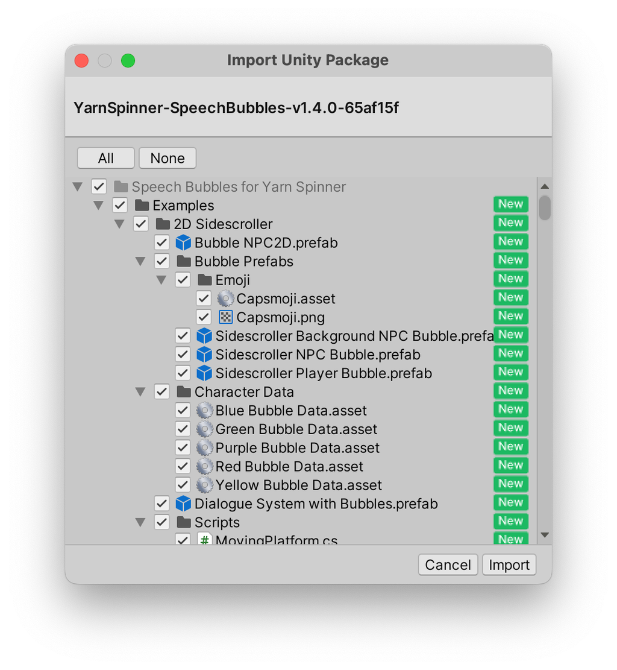Deselect everything with the None button
Screen dimensions: 617x670
(x=168, y=158)
